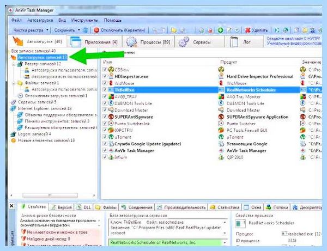The width and height of the screenshot is (327, 251).
Task: Click the icon beside Hard Drive Inspector Professional
Action: (x=221, y=76)
